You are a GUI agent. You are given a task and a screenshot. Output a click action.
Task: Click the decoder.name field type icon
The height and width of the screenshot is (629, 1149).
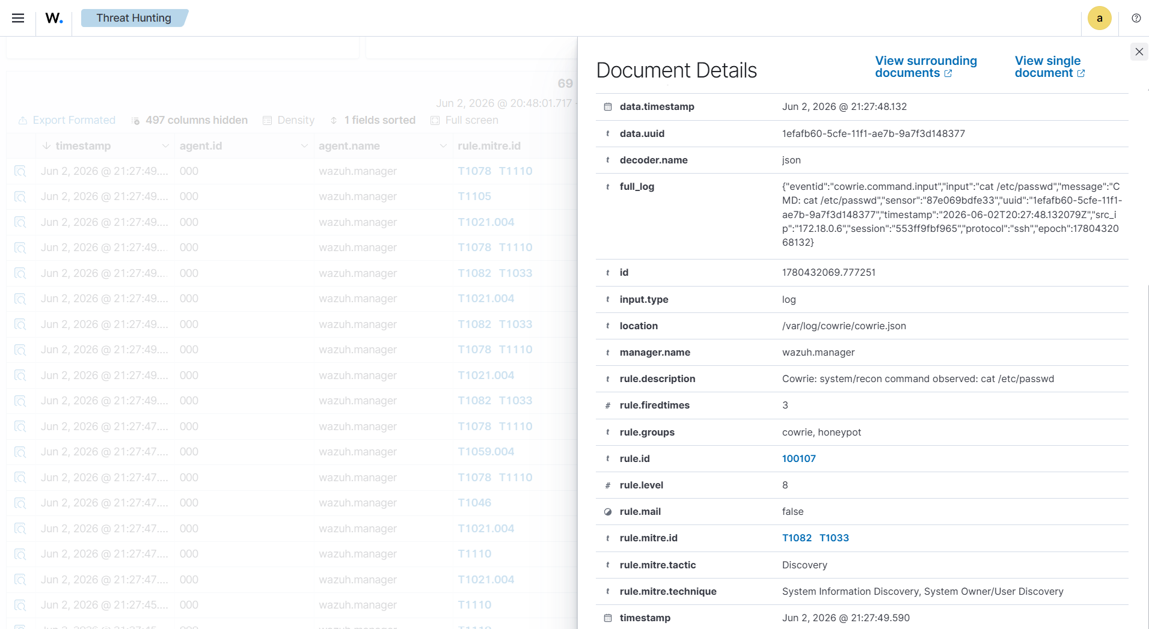[x=608, y=160]
